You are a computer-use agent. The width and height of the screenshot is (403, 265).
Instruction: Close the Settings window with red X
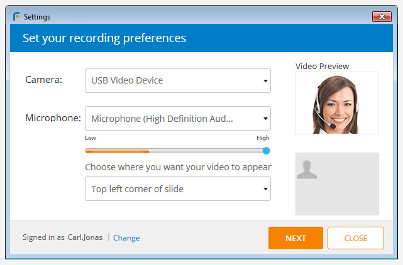[382, 16]
